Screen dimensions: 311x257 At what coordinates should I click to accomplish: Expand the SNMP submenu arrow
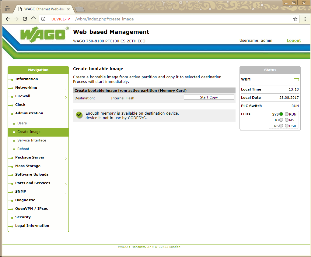(66, 193)
